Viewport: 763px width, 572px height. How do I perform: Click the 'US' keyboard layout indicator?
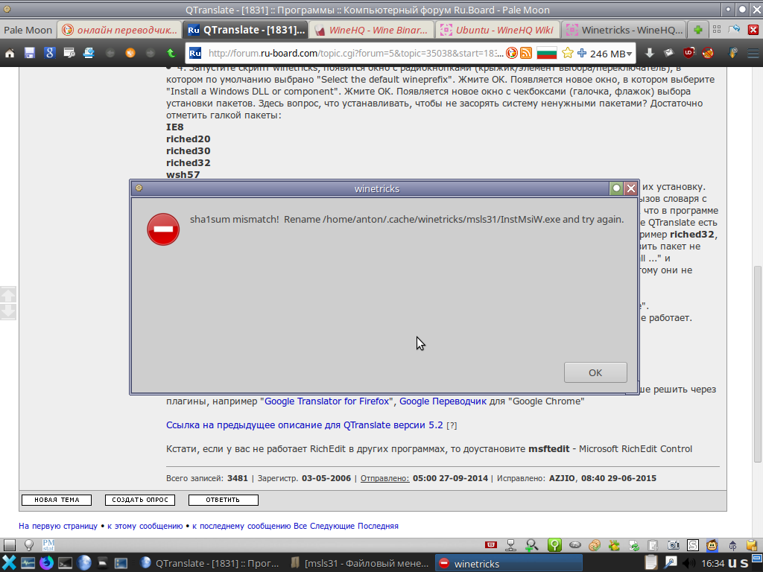click(x=738, y=564)
